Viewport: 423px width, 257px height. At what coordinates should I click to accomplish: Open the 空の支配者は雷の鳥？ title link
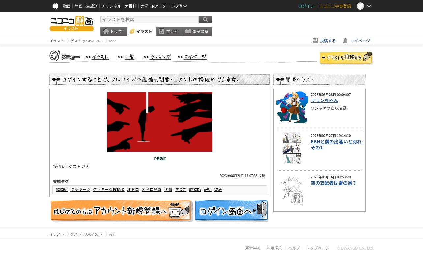pos(334,183)
